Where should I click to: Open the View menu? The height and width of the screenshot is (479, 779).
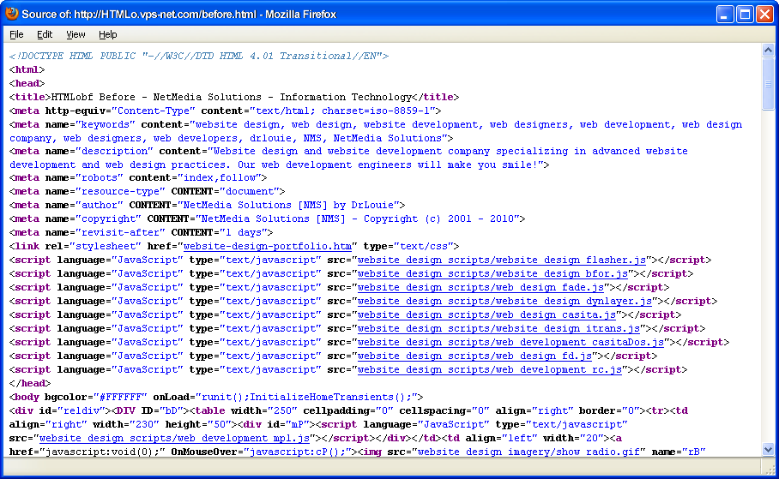point(75,34)
